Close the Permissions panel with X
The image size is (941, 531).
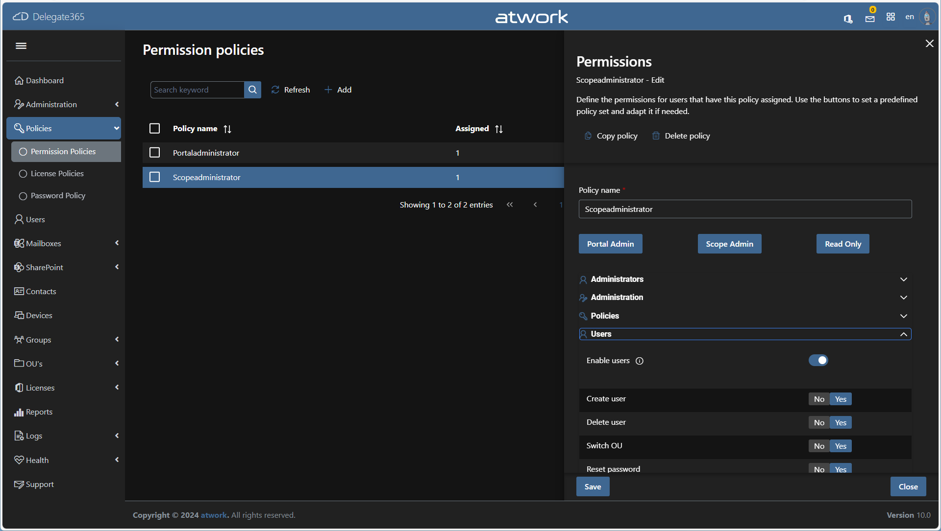[929, 44]
